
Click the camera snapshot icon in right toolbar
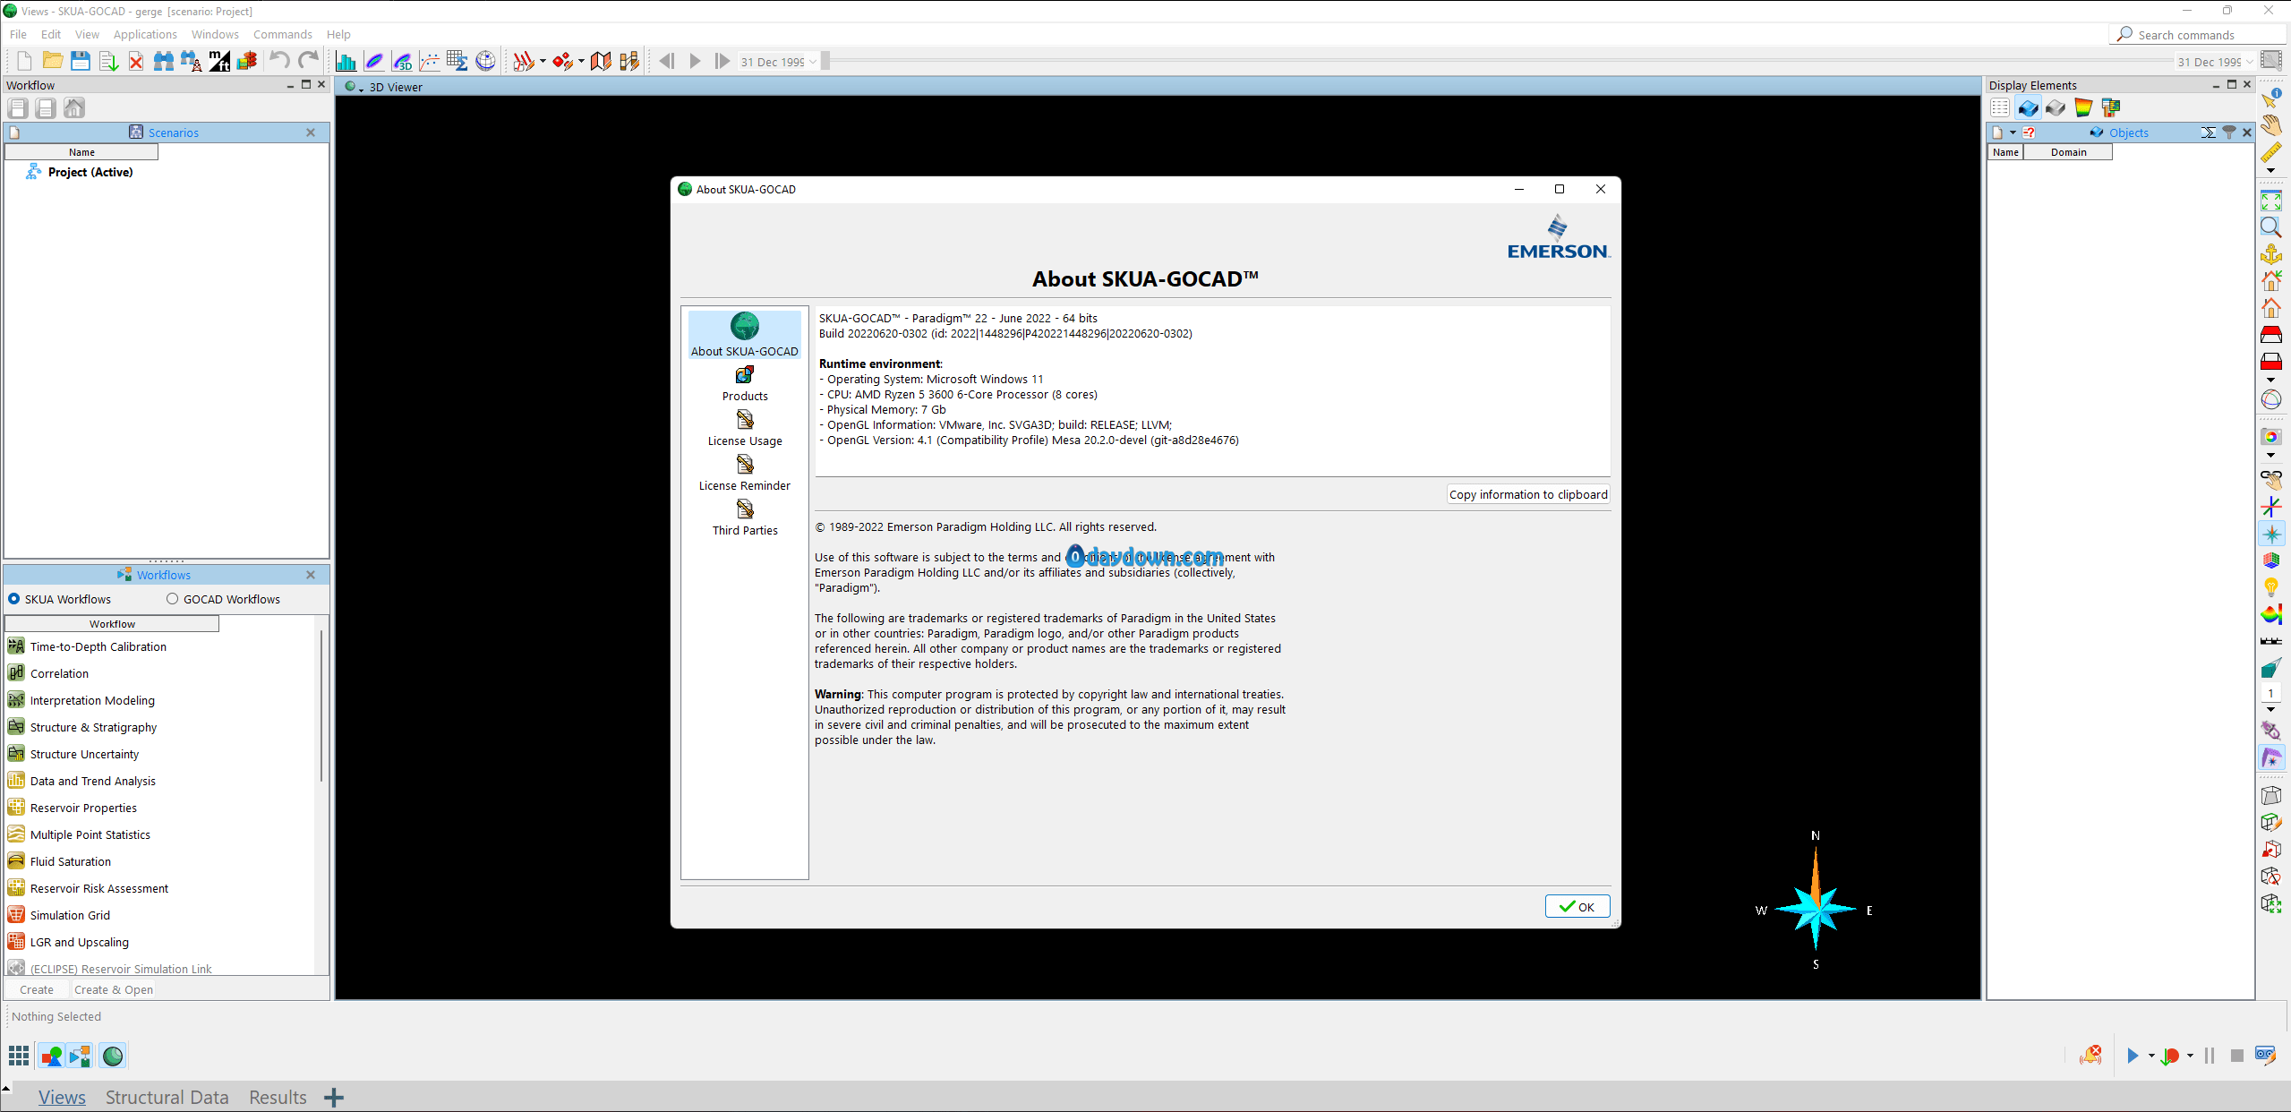(x=2271, y=437)
